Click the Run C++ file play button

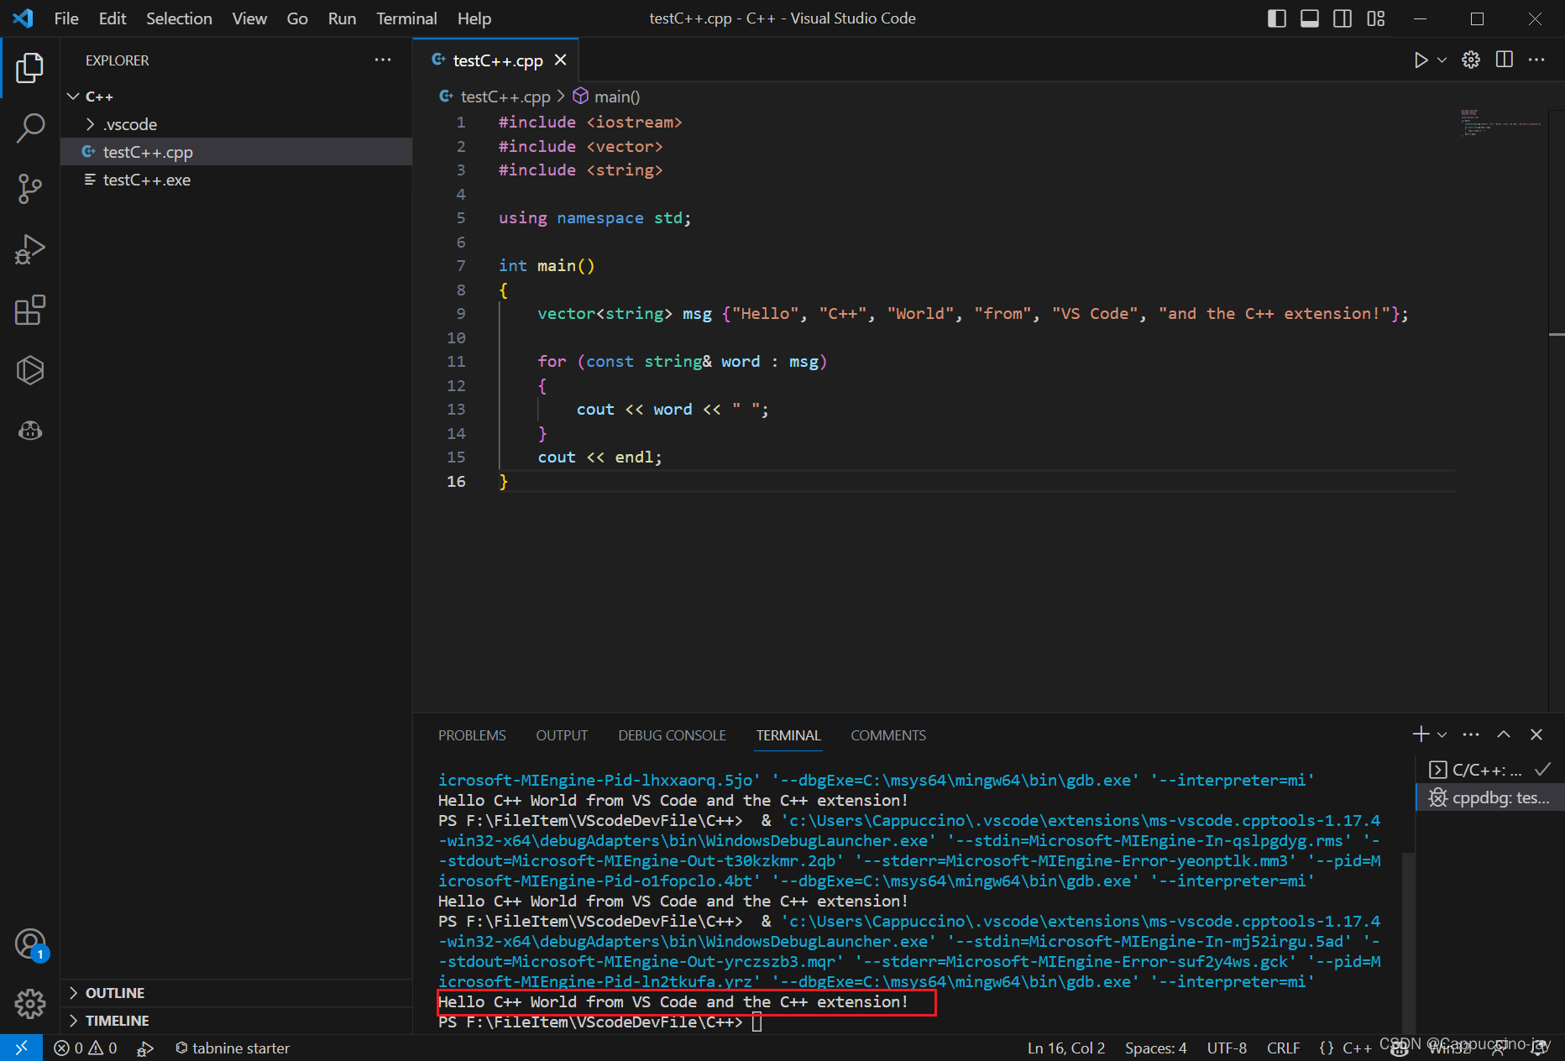point(1421,60)
